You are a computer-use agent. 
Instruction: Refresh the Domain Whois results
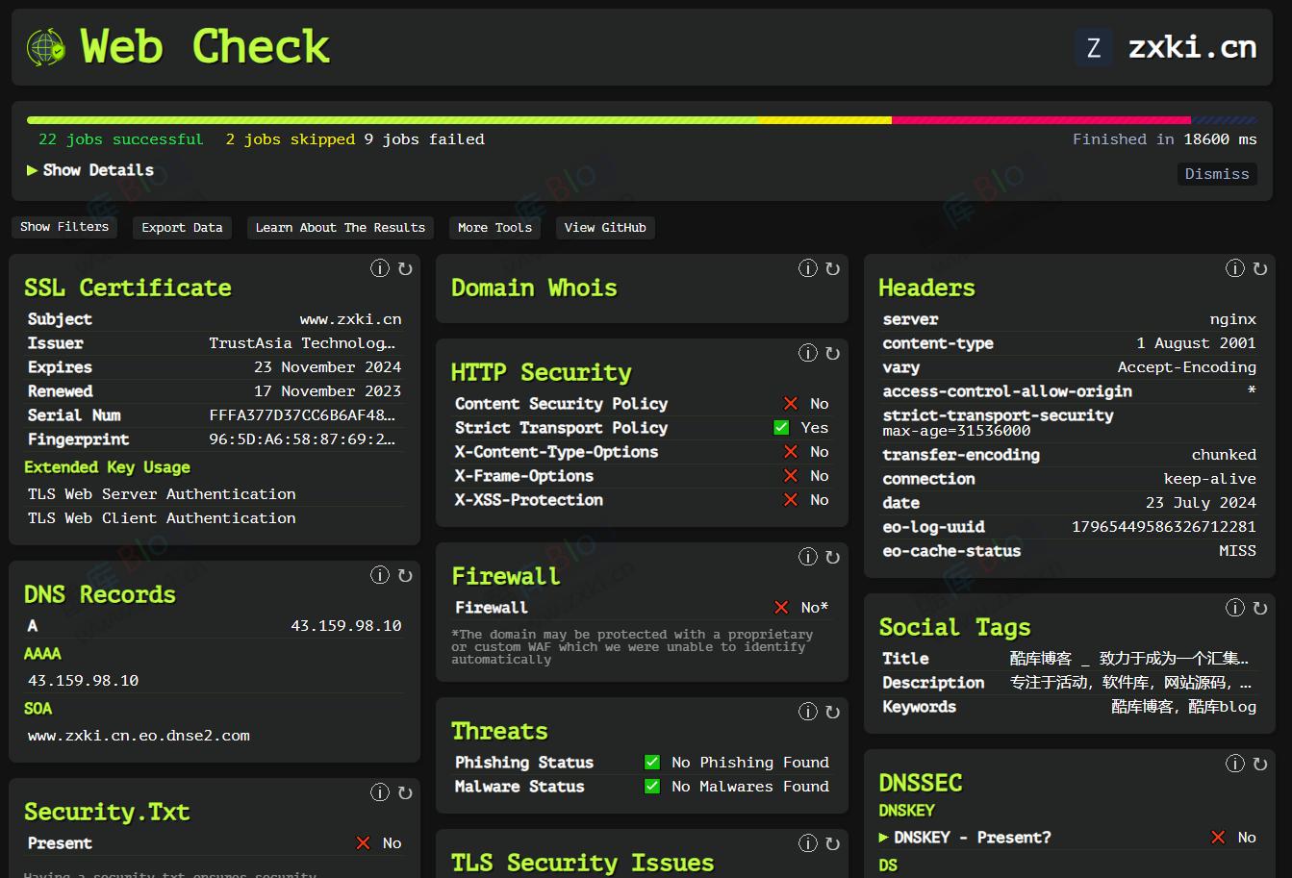(831, 269)
